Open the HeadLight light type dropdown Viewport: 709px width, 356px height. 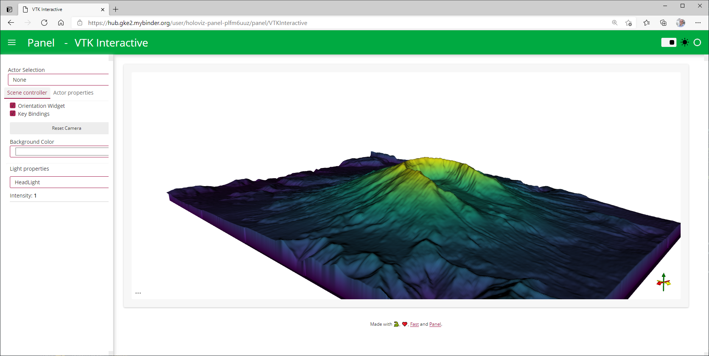click(x=59, y=182)
